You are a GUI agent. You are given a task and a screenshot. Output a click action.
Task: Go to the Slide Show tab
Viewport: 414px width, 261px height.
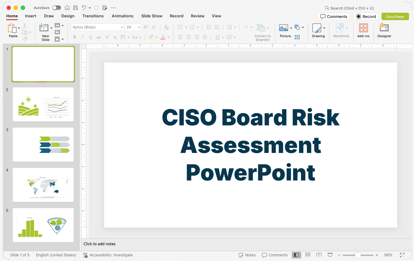point(152,16)
